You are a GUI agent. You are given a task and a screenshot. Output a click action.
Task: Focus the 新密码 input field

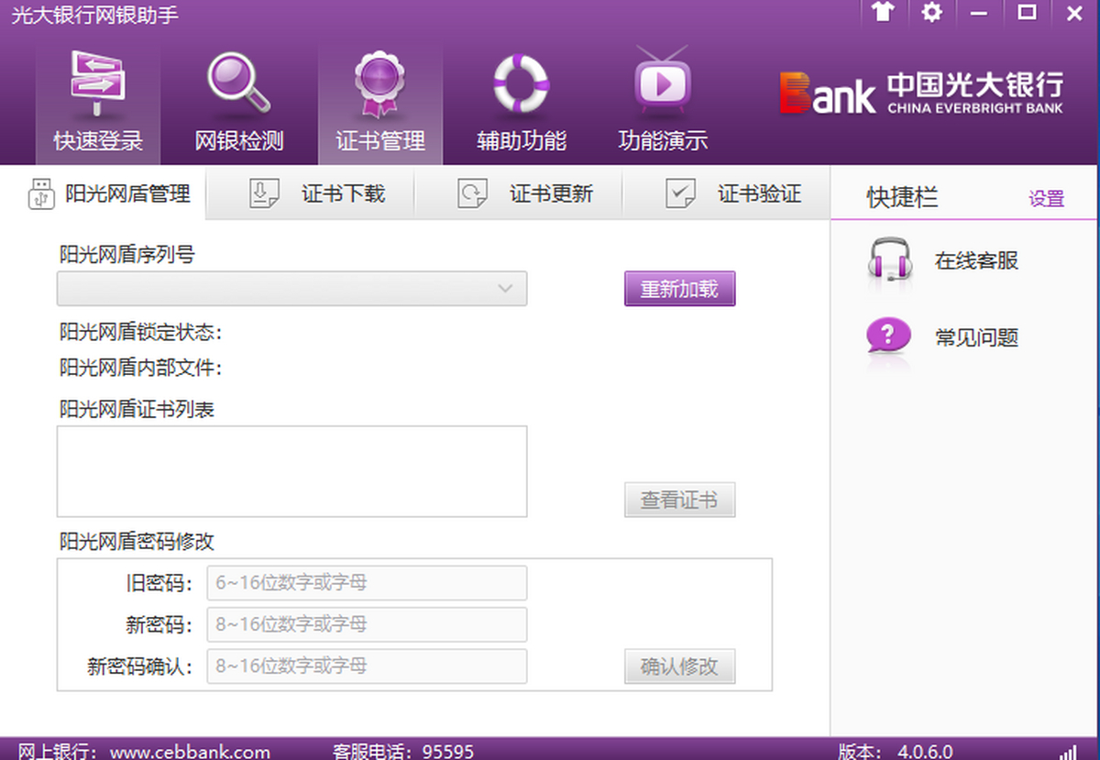point(367,624)
